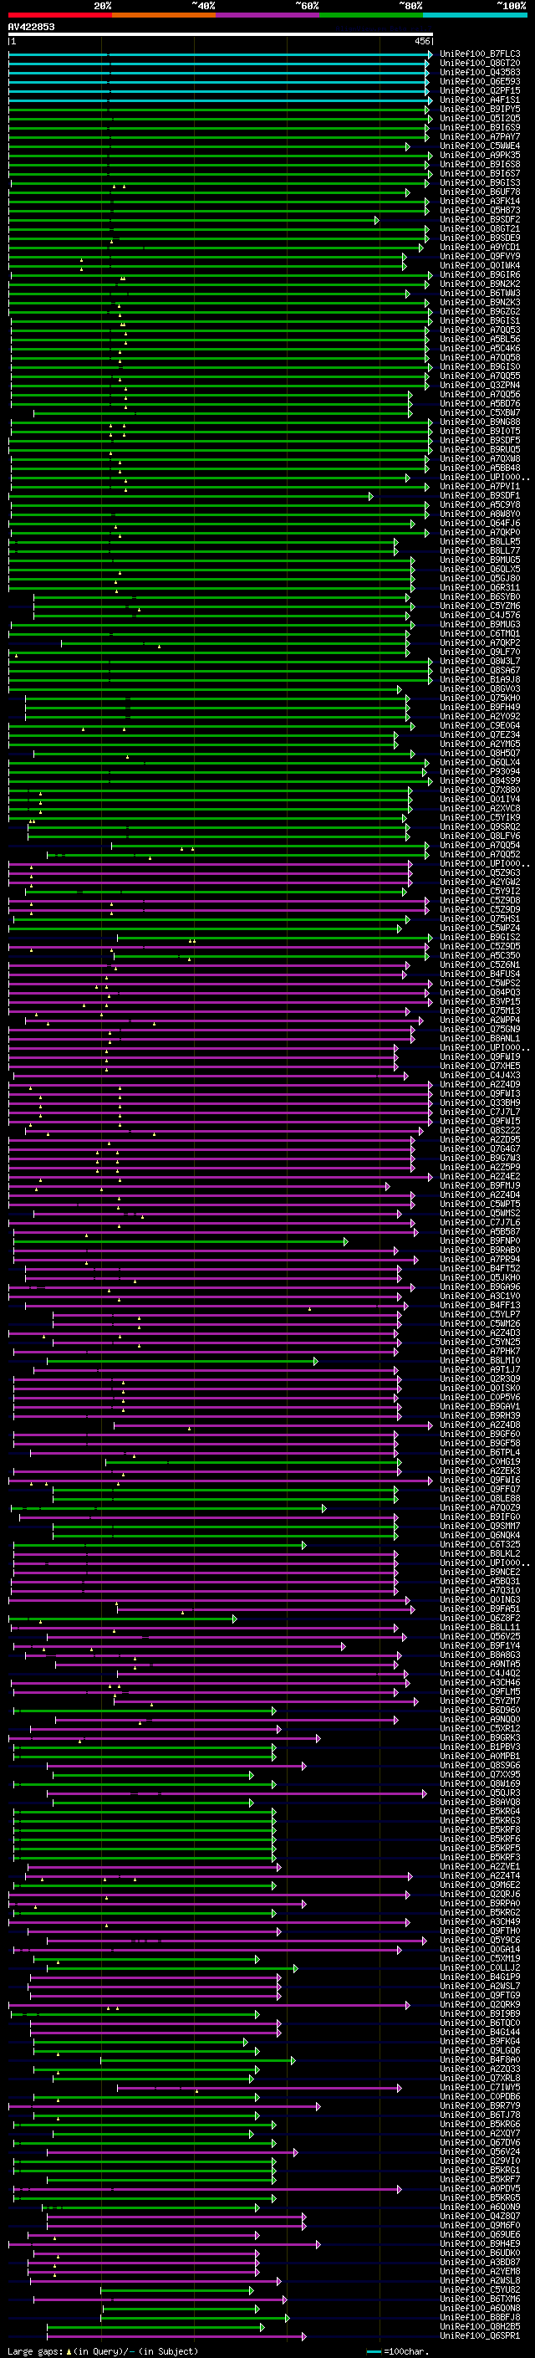This screenshot has height=2358, width=535.
Task: Click the UniRef100_C5WWE4 label
Action: (480, 146)
